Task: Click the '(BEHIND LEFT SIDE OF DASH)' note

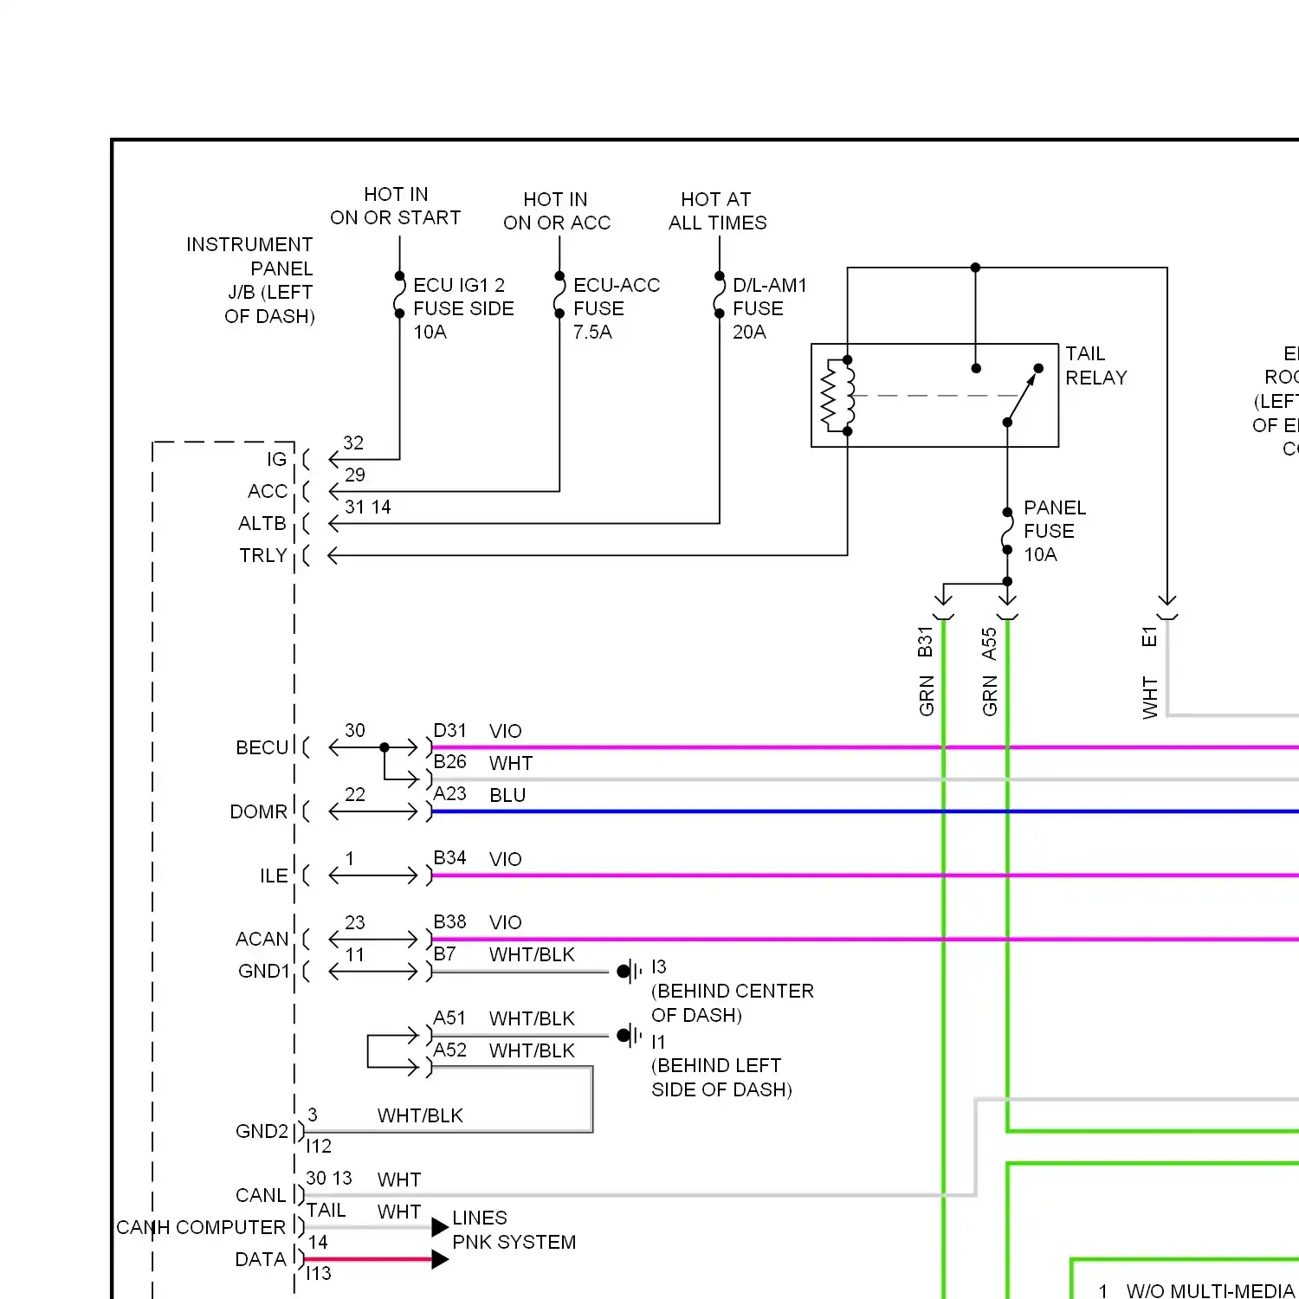Action: [721, 1077]
